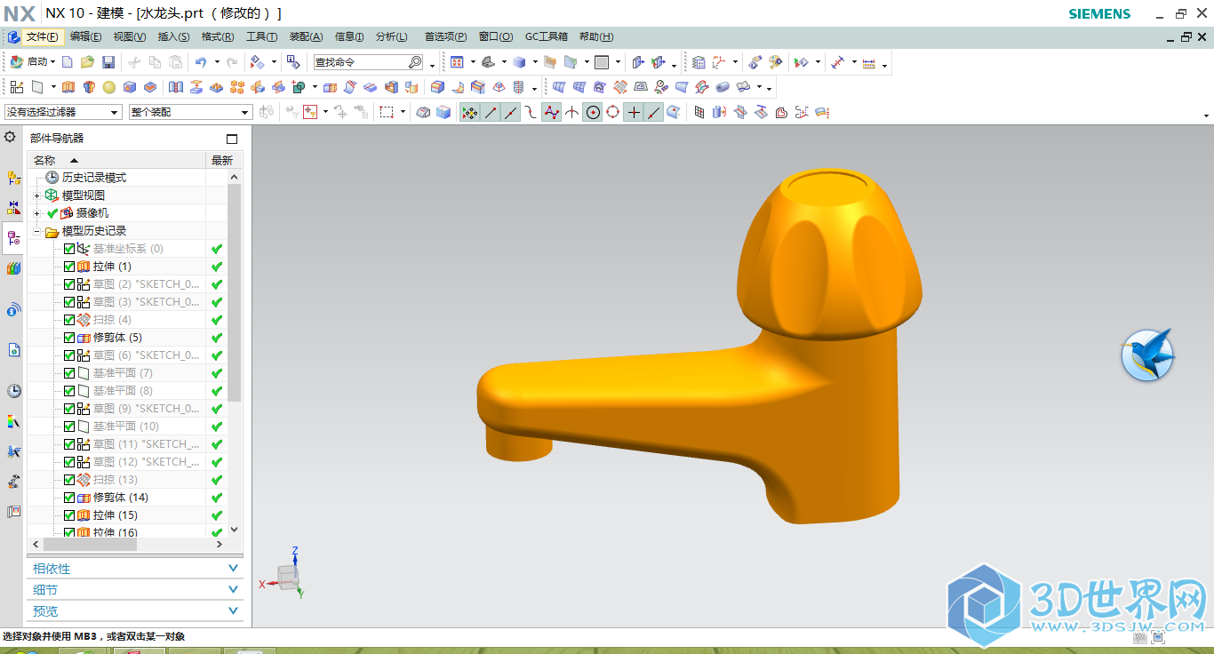Click the 最新 column header
Viewport: 1214px width, 654px height.
point(222,161)
